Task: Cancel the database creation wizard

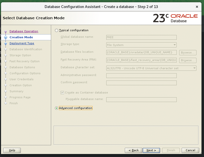Action: (x=190, y=150)
